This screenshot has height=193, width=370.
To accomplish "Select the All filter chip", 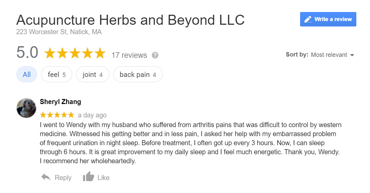I will [27, 75].
